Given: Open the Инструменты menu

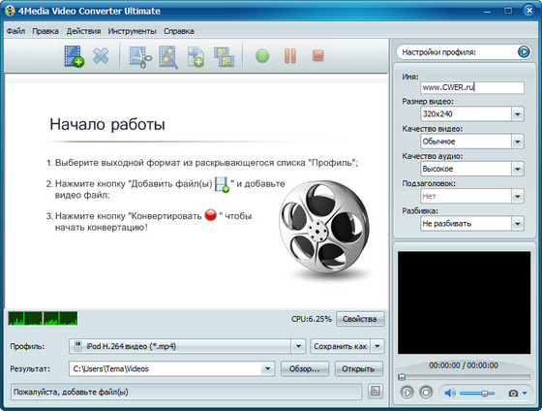Looking at the screenshot, I should (132, 31).
